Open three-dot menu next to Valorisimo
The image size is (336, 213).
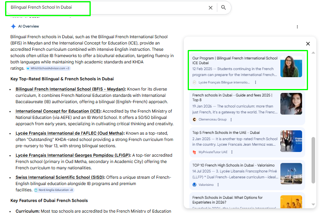coord(218,185)
